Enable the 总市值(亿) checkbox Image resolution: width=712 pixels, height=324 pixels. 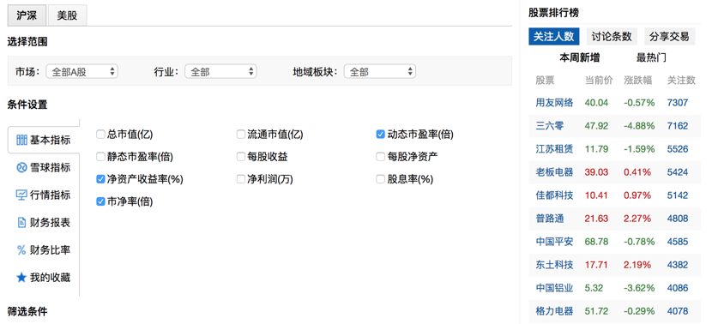[100, 134]
